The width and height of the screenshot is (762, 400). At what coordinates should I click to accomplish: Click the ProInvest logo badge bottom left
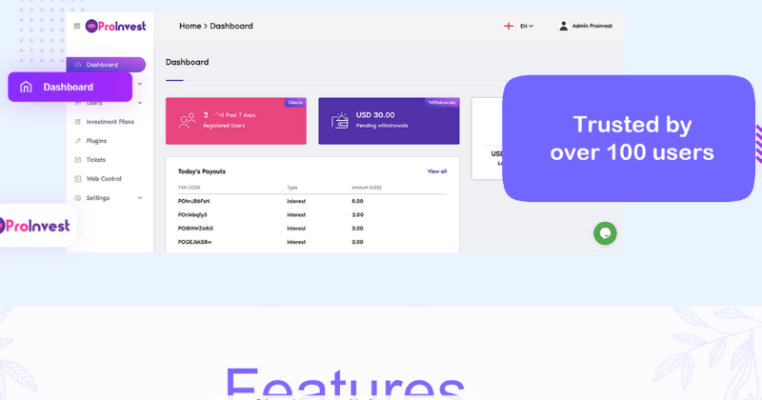click(37, 226)
